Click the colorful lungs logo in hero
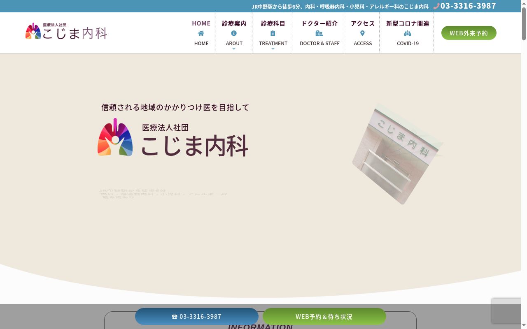 (115, 137)
